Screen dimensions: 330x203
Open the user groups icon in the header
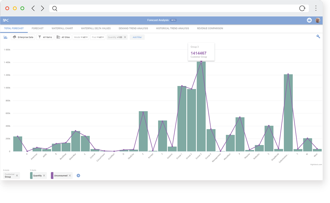pos(309,20)
